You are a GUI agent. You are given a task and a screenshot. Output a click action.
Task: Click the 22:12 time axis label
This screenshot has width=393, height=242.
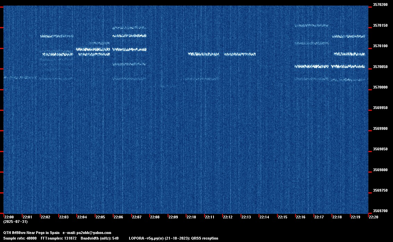228,217
